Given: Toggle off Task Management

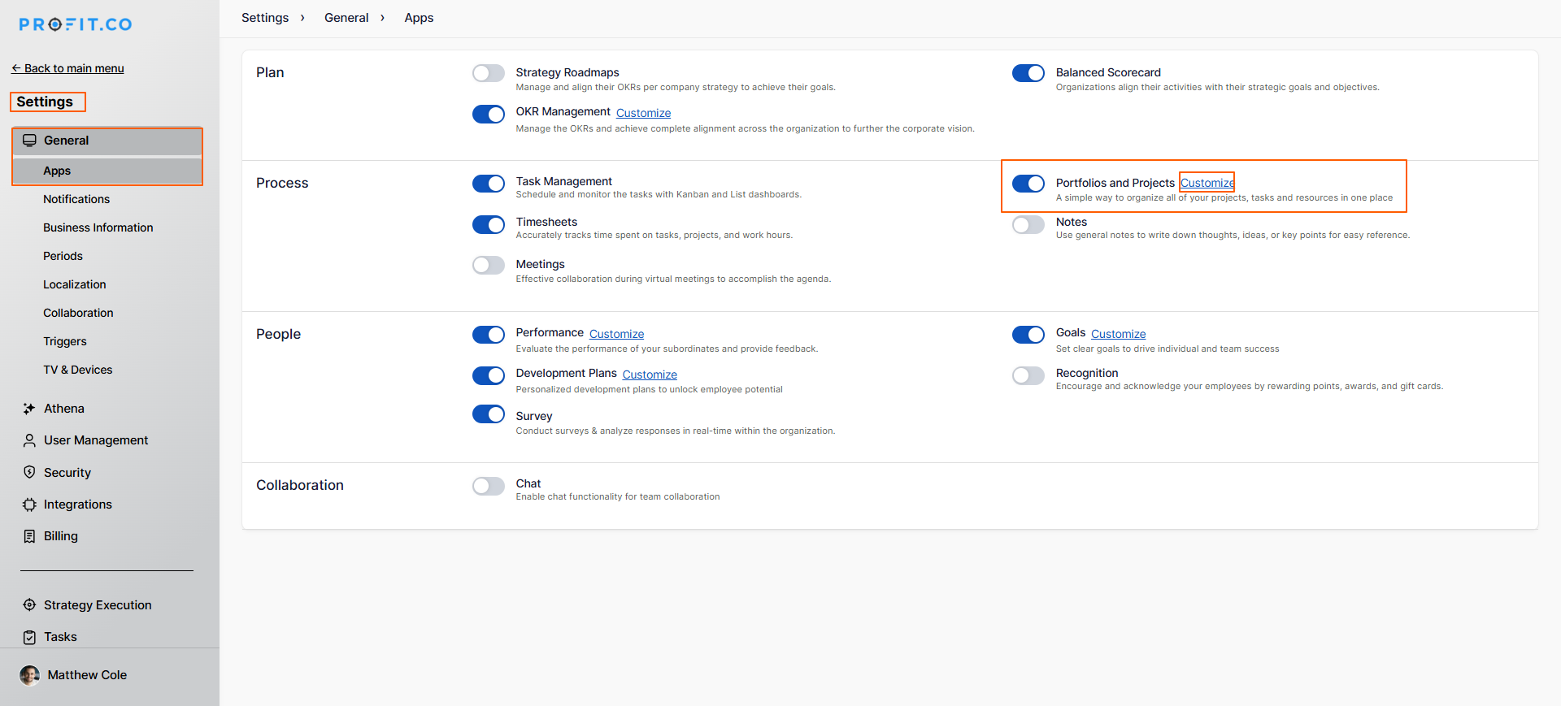Looking at the screenshot, I should [489, 184].
